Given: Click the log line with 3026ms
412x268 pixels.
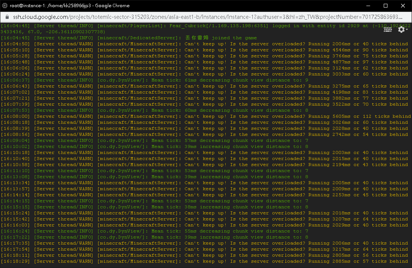Looking at the screenshot, I should point(204,123).
